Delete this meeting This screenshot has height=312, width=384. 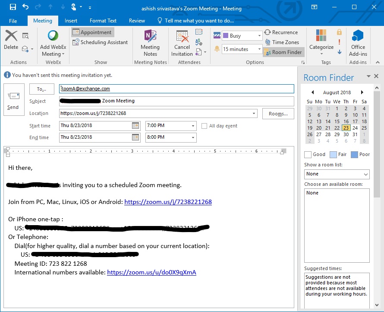click(11, 40)
